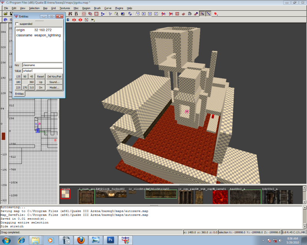The height and width of the screenshot is (245, 307).
Task: Click the red C box icon
Action: 177,14
